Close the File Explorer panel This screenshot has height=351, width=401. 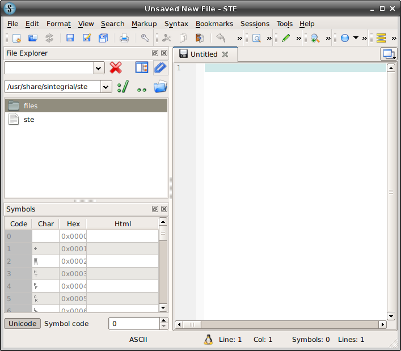pyautogui.click(x=164, y=53)
